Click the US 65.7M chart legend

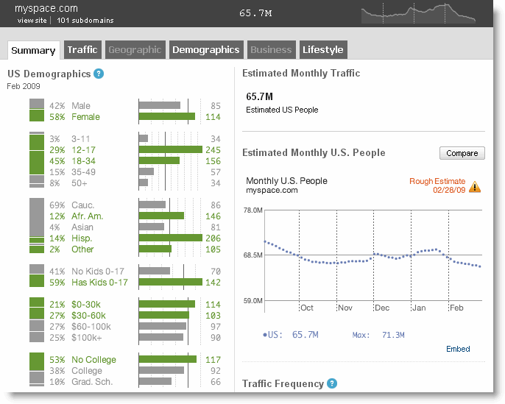(x=290, y=335)
